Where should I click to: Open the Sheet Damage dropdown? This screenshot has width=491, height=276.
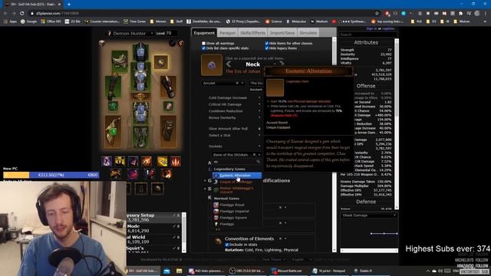point(369,215)
